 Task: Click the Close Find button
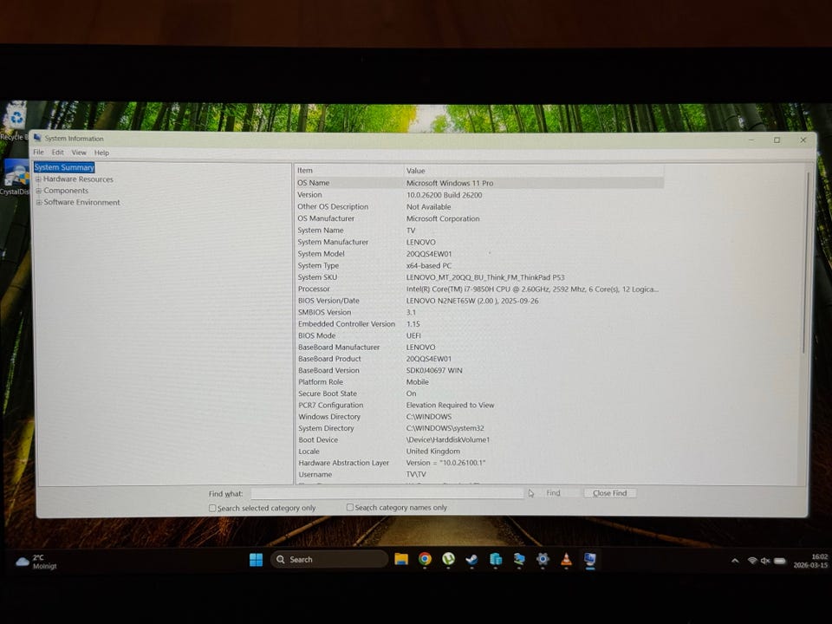(609, 493)
